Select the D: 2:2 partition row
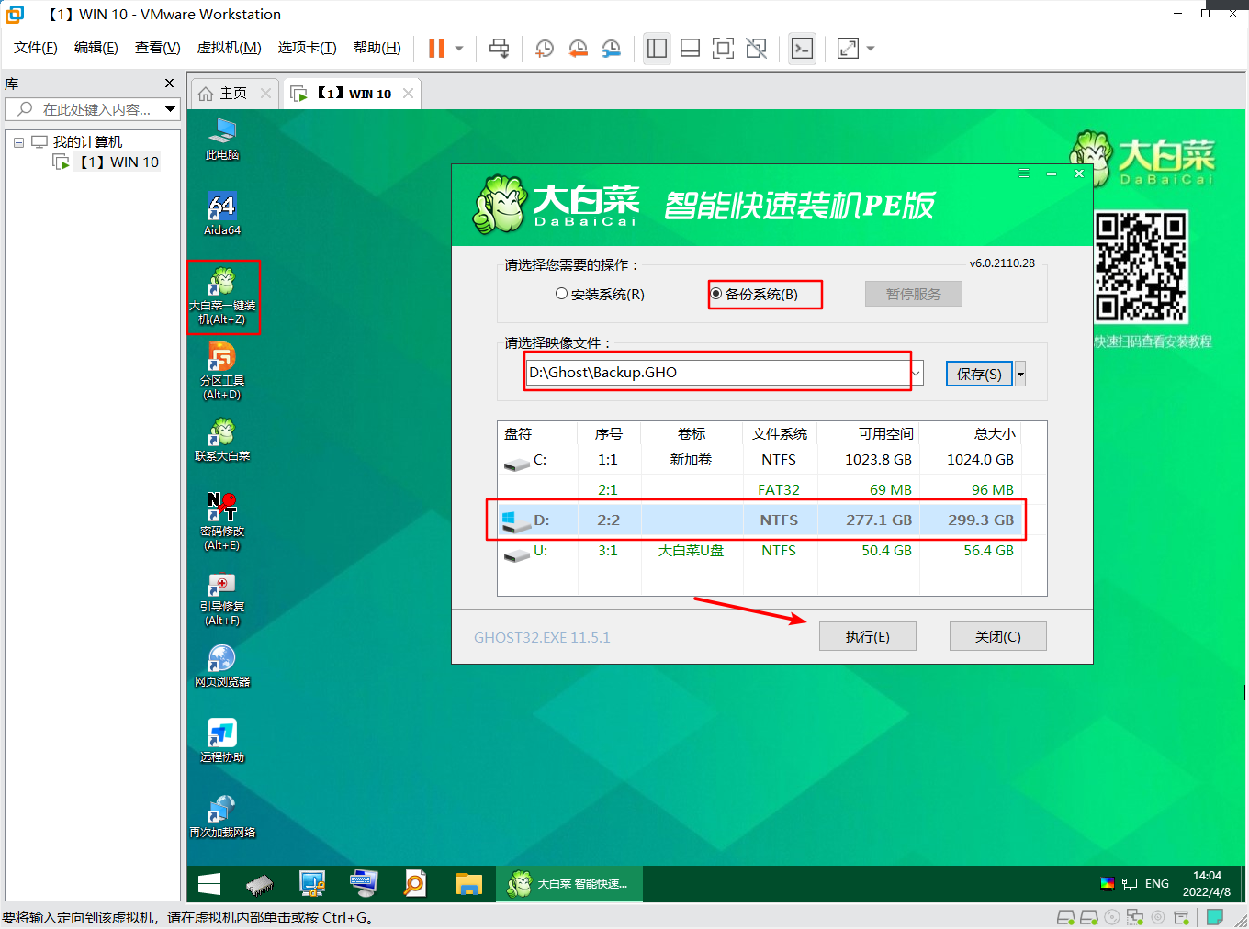 tap(759, 520)
